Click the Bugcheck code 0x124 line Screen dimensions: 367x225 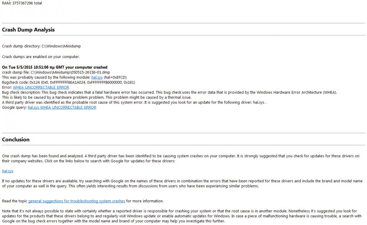(69, 82)
